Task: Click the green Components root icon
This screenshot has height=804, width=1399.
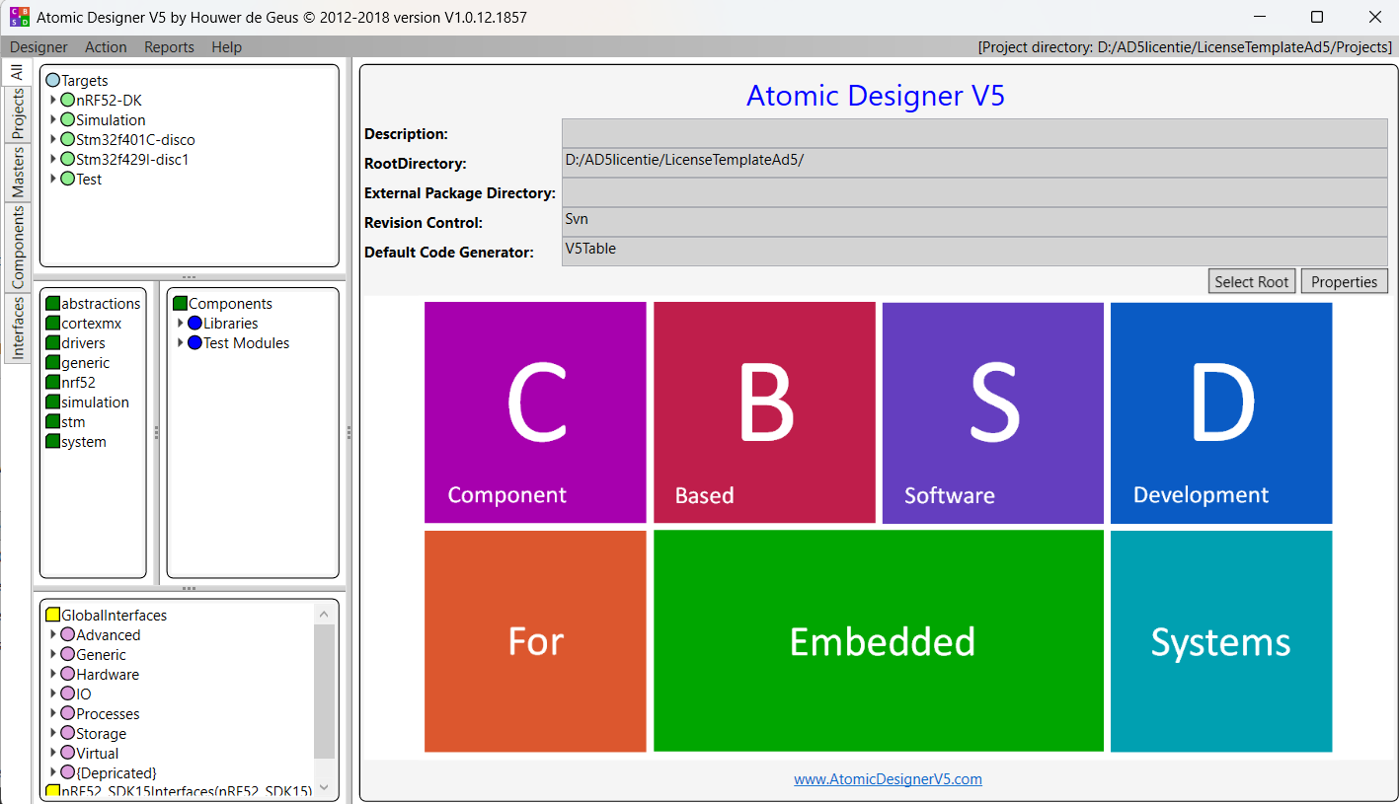Action: (180, 304)
